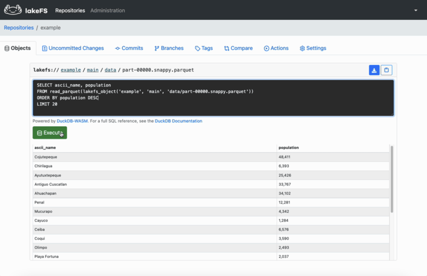Select the Mucurapo name cell

coord(155,211)
